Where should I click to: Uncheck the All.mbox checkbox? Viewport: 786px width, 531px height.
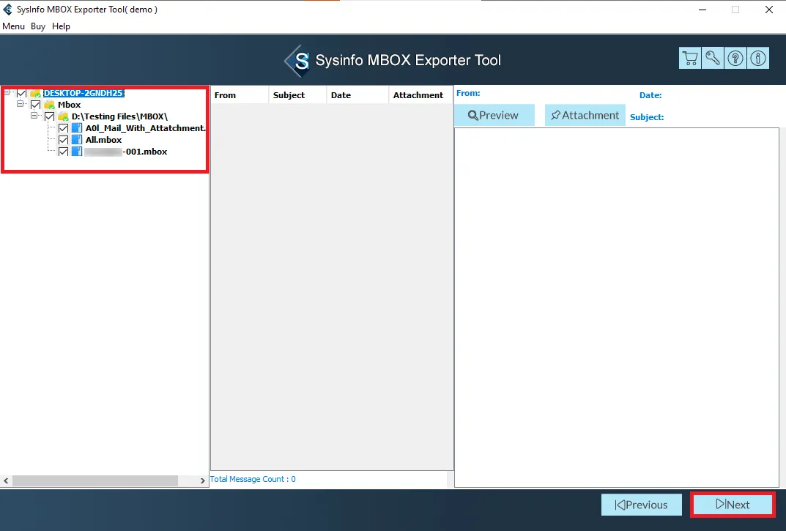tap(63, 140)
